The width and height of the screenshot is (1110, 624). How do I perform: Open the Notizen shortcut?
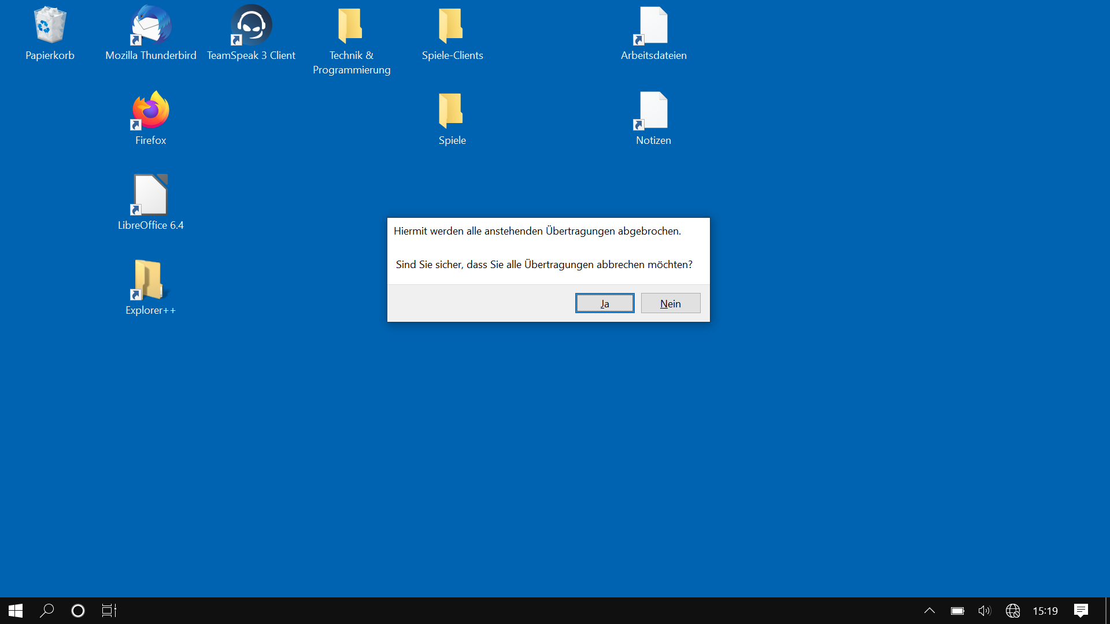coord(652,110)
